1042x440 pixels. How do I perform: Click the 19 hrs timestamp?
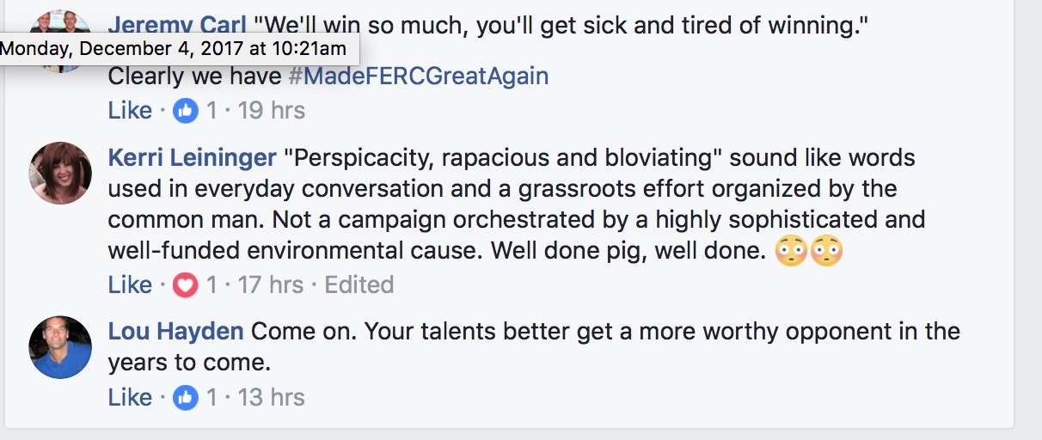271,111
